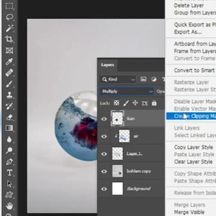Toggle prevent artboard auto-nesting lock

[x=145, y=103]
